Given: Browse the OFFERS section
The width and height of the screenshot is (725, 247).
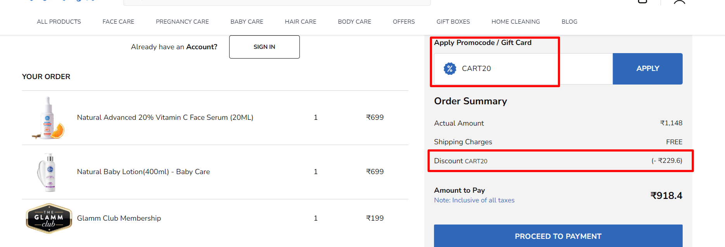Looking at the screenshot, I should (x=403, y=21).
